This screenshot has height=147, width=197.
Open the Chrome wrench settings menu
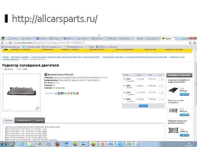click(x=195, y=43)
